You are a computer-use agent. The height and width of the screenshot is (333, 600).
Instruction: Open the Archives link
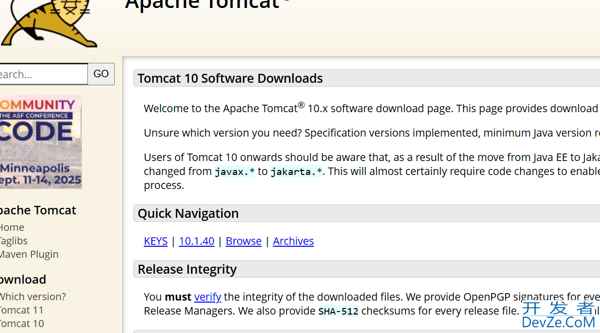click(x=294, y=241)
